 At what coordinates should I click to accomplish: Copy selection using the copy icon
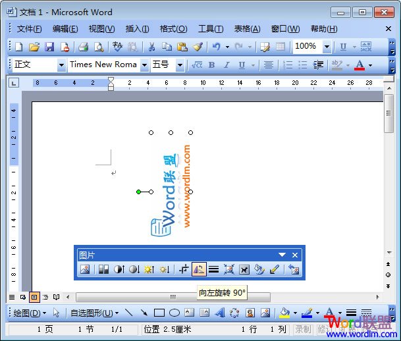pyautogui.click(x=167, y=47)
